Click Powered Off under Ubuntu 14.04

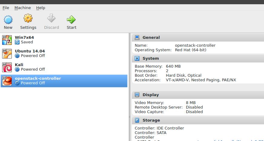tap(33, 56)
